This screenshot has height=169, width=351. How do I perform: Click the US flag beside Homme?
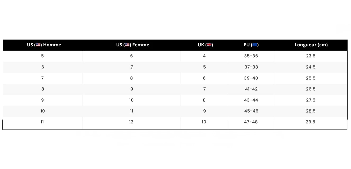click(x=38, y=45)
